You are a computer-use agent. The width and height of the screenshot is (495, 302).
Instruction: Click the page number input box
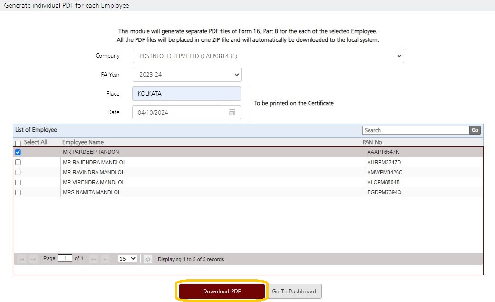point(65,258)
